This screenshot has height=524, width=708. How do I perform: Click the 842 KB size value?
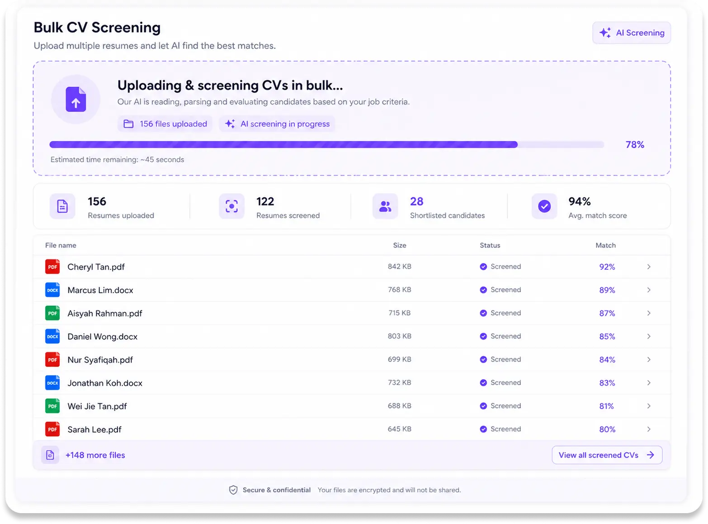[400, 267]
